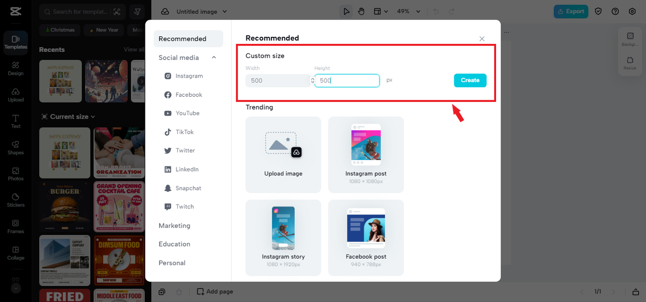The width and height of the screenshot is (646, 302).
Task: Select the pointer cursor tool
Action: 346,11
